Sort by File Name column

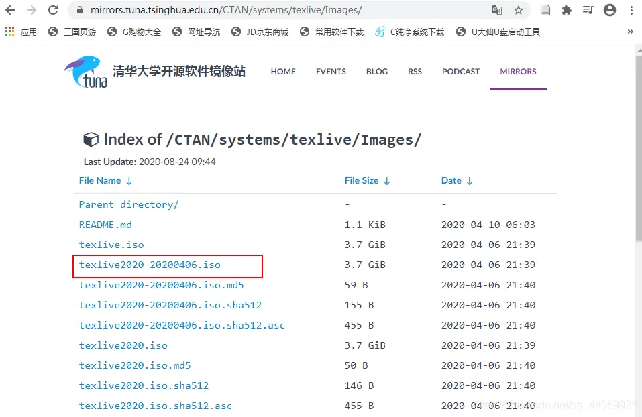[105, 180]
